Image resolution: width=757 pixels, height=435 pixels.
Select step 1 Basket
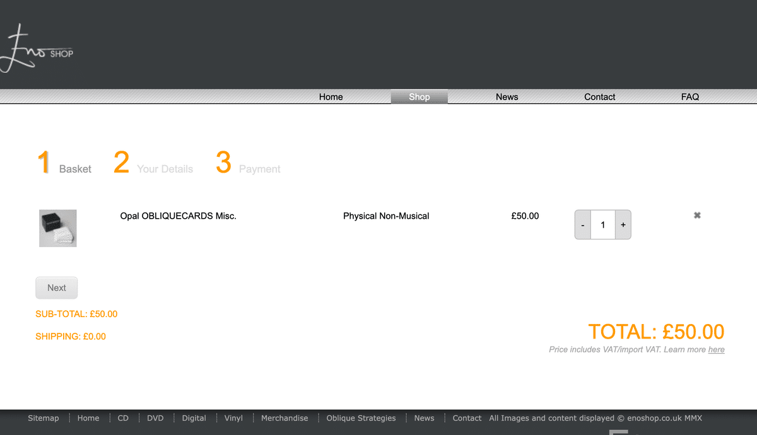pyautogui.click(x=64, y=163)
